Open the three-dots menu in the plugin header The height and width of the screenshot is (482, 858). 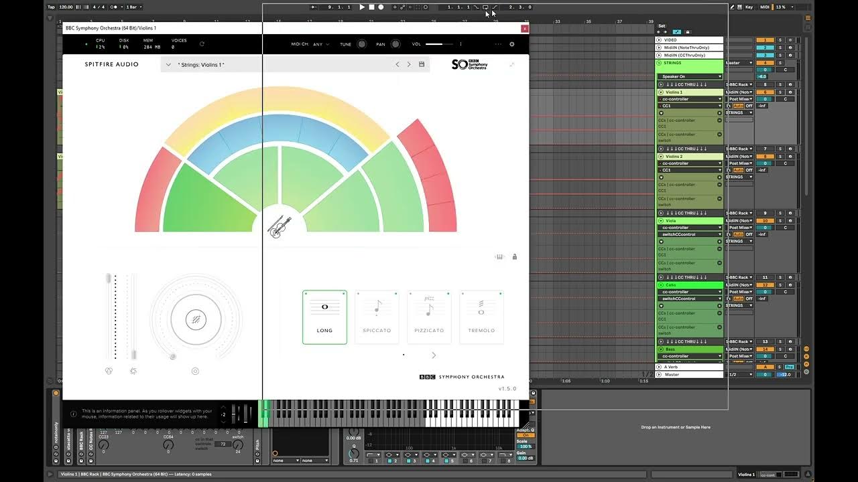(x=498, y=44)
